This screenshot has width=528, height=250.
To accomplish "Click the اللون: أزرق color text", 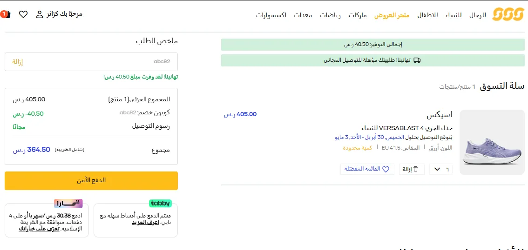I will (440, 148).
